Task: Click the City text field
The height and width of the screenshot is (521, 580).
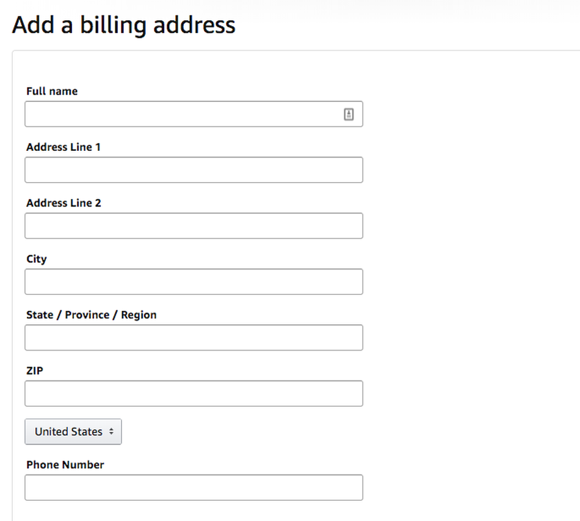Action: [x=194, y=282]
